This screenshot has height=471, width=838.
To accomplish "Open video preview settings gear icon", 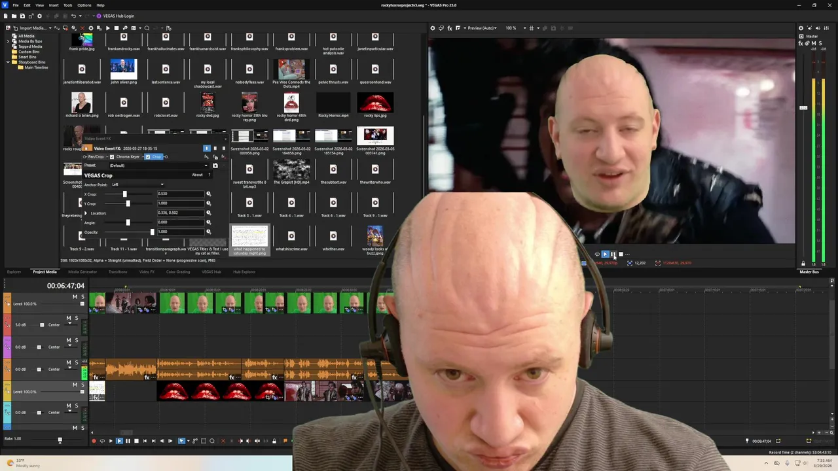I will click(433, 28).
